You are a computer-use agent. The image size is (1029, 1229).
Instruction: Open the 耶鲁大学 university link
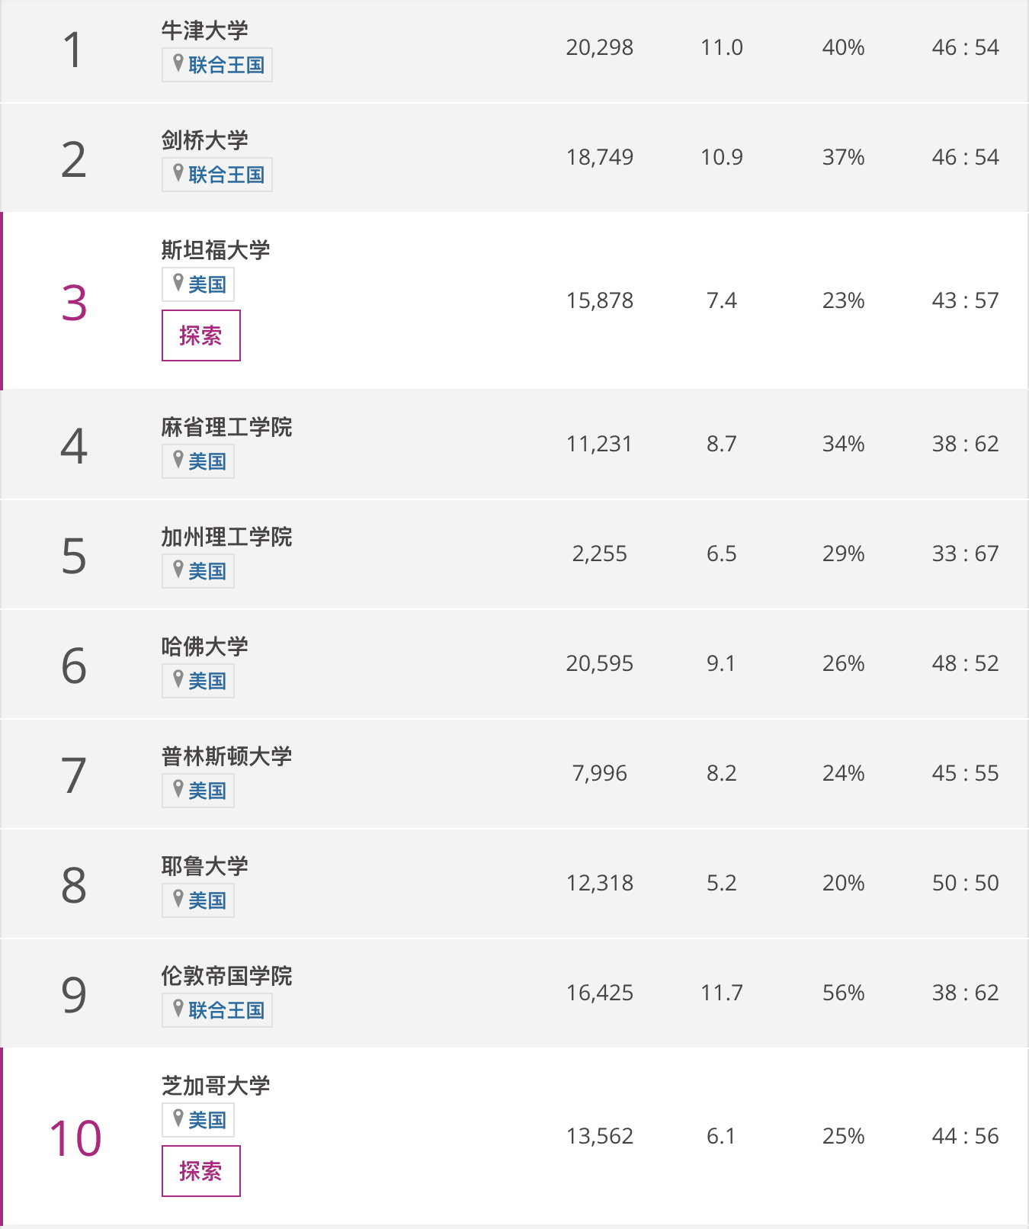pyautogui.click(x=204, y=866)
